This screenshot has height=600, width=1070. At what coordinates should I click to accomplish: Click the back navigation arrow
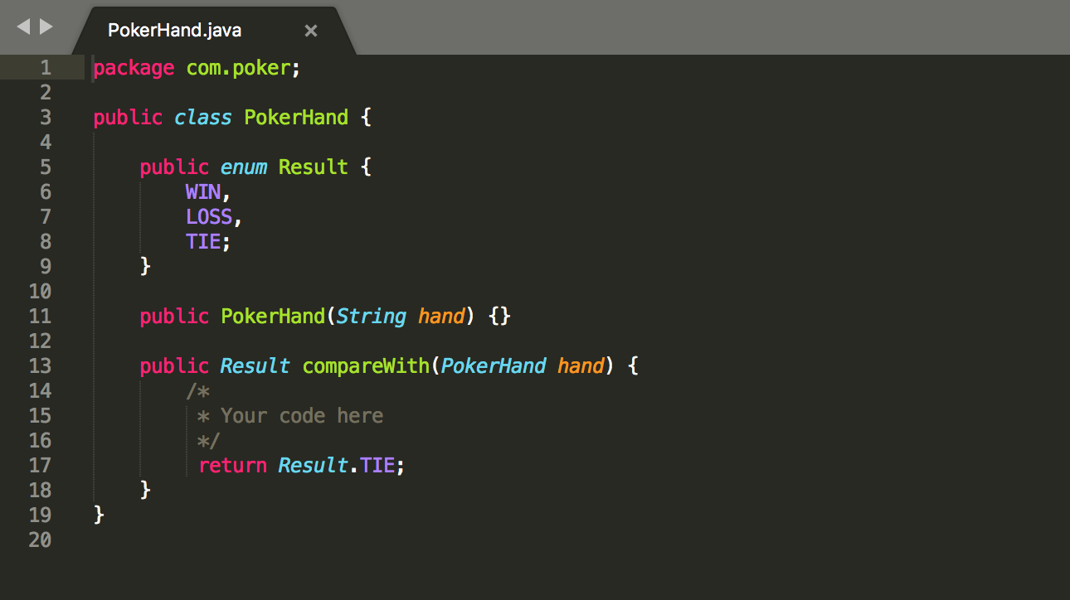coord(24,27)
